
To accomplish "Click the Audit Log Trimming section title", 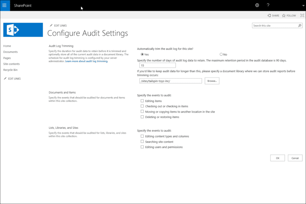I will coord(61,46).
